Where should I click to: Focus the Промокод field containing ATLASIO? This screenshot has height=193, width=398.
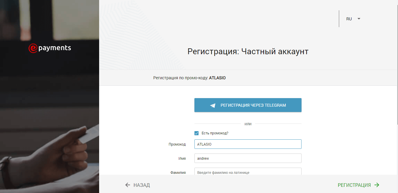tap(248, 144)
